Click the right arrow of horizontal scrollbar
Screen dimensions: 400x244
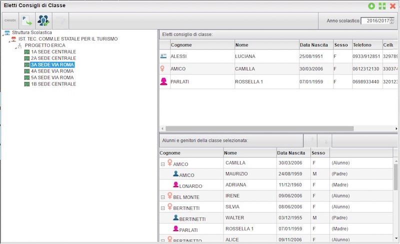click(396, 128)
